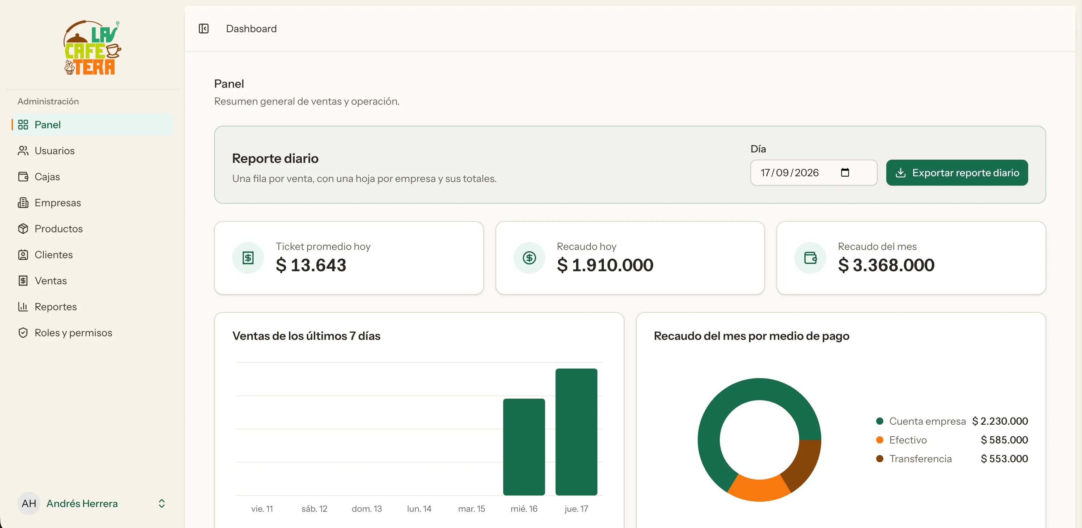Click Exportar reporte diario button

click(x=957, y=173)
